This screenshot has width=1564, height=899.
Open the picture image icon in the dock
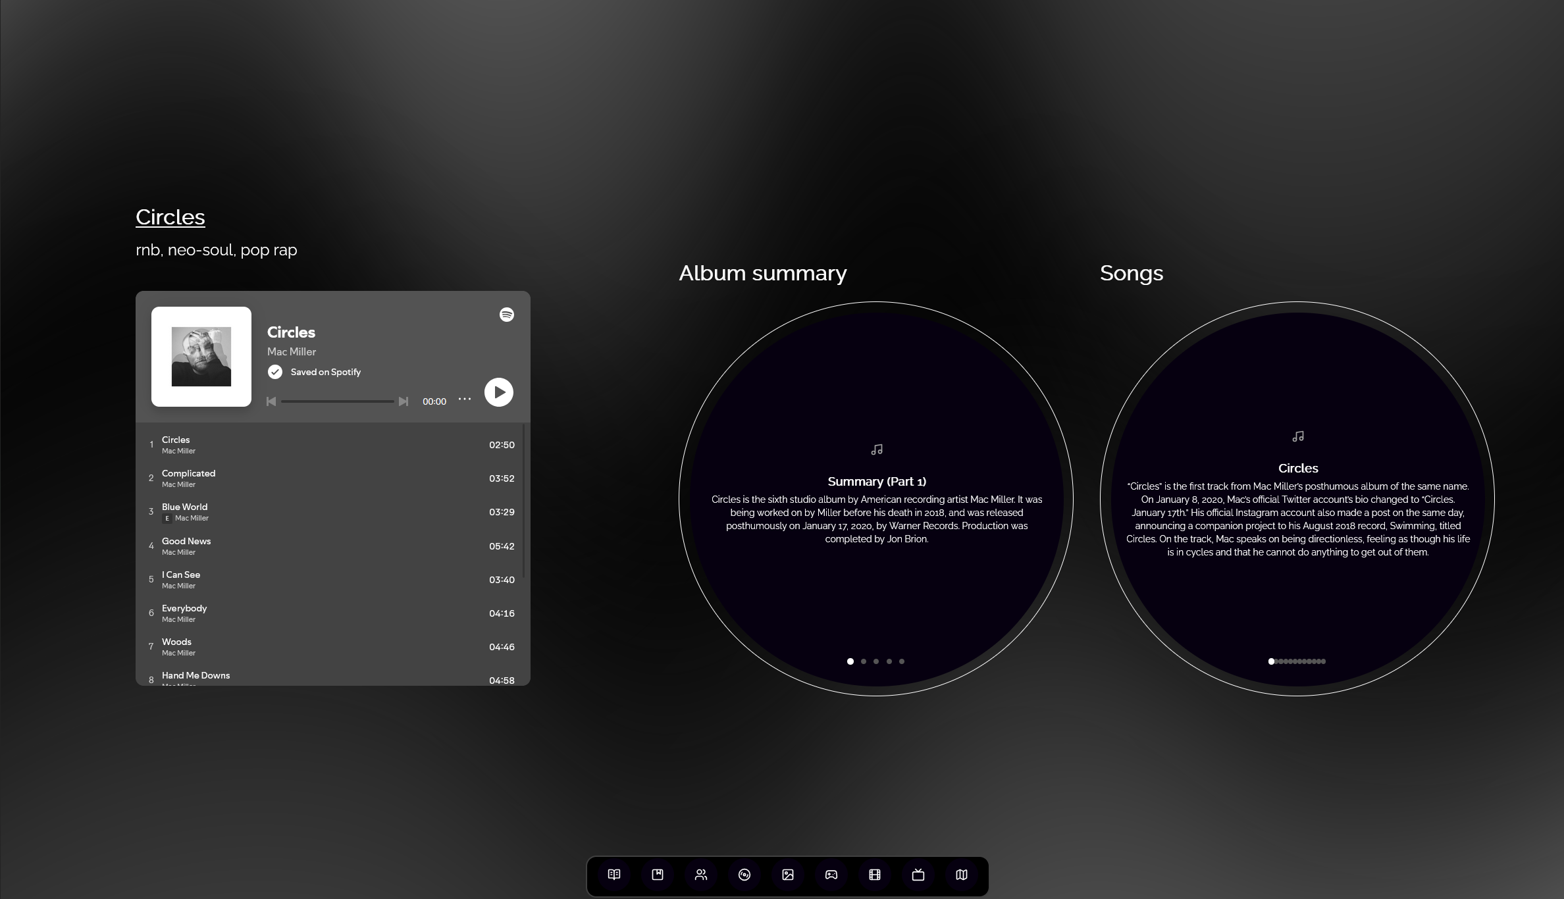[x=788, y=875]
